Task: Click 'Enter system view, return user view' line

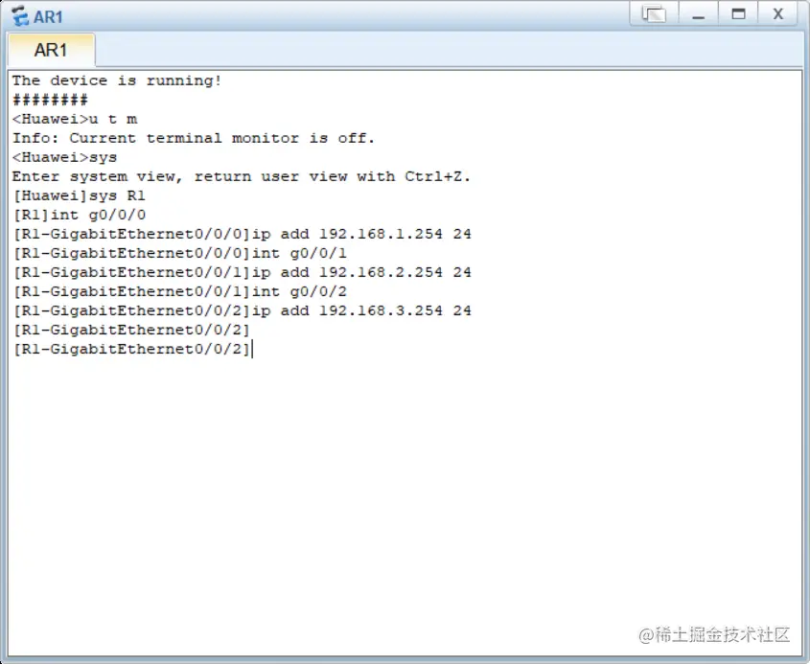Action: (x=242, y=176)
